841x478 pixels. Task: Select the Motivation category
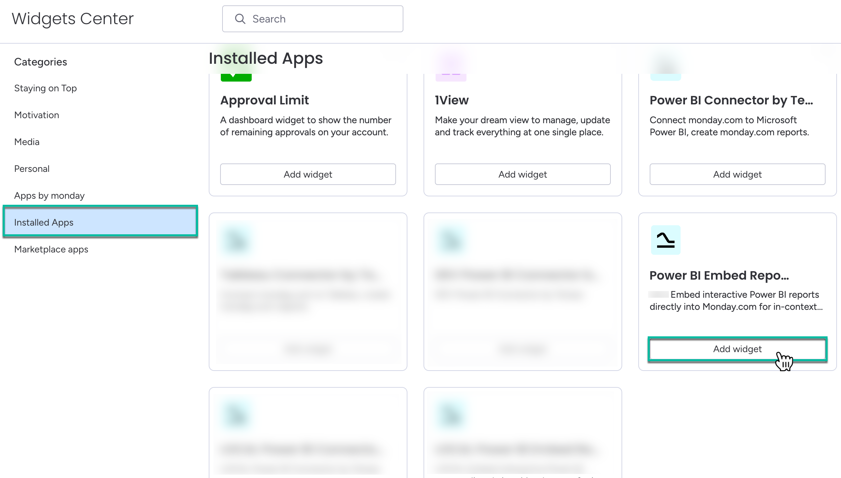click(x=37, y=115)
